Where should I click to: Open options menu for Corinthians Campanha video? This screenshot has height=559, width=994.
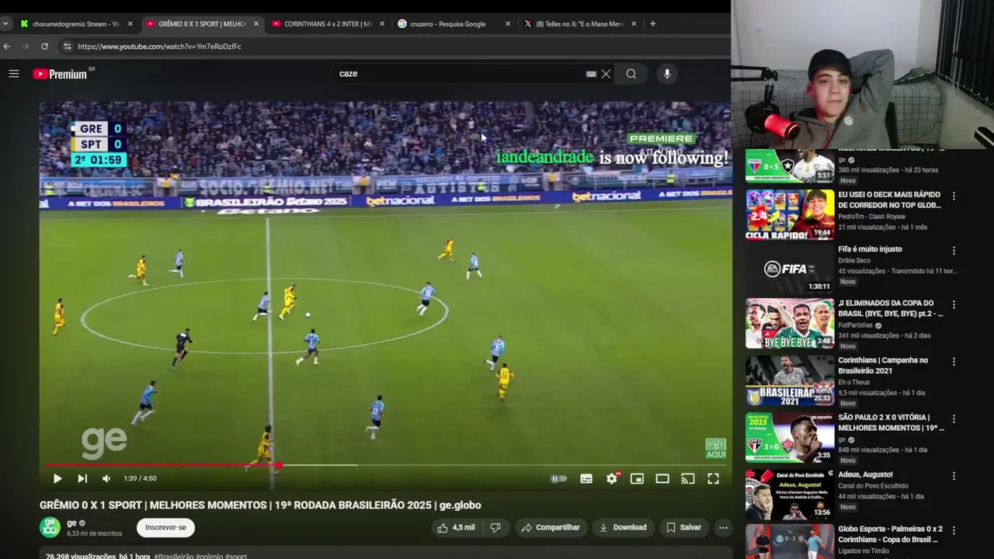point(954,362)
